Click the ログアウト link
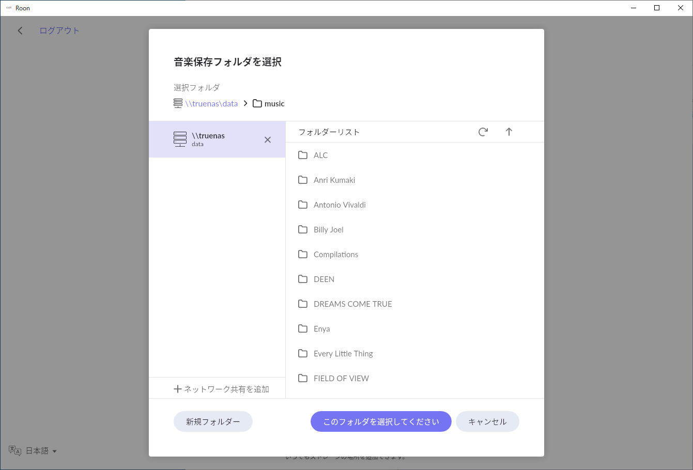Viewport: 693px width, 470px height. pyautogui.click(x=59, y=30)
